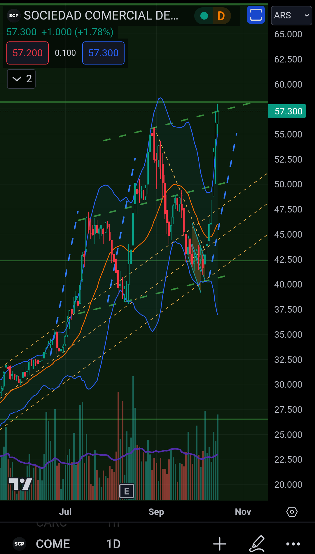Expand the indicator legend showing 2
The width and height of the screenshot is (315, 554).
coord(21,79)
